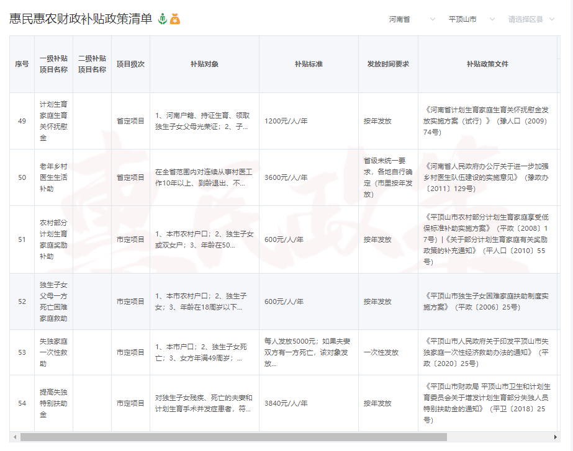The width and height of the screenshot is (573, 451).
Task: Click the 补贴对象 column header
Action: click(x=204, y=65)
